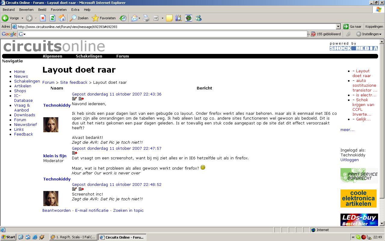385x241 pixels.
Task: Open the Mail button dropdown arrow
Action: (140, 18)
